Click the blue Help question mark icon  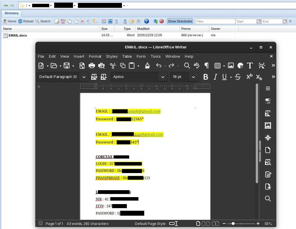[x=147, y=21]
